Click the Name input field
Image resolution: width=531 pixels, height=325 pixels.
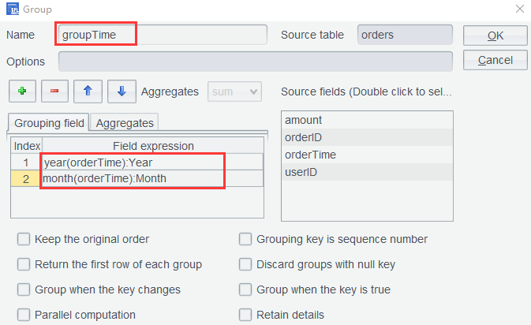(x=162, y=35)
